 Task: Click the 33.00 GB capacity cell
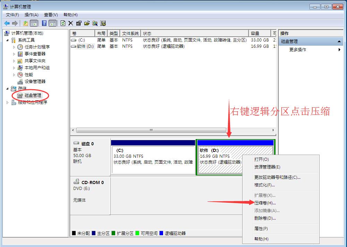(260, 40)
